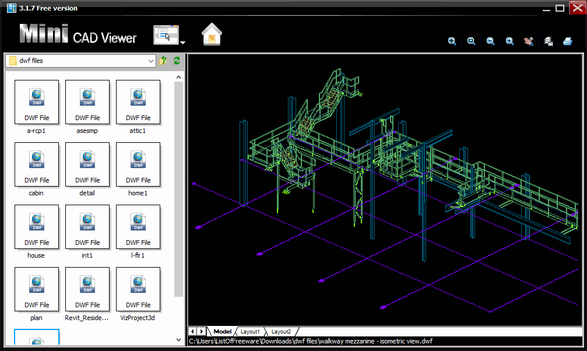Open the plan DWF file thumbnail

37,289
